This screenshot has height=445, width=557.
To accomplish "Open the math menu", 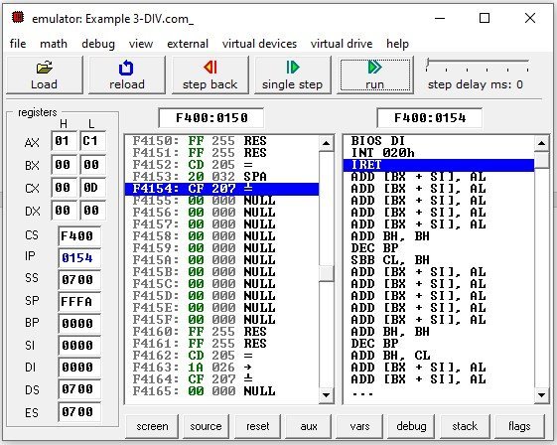I will point(54,44).
